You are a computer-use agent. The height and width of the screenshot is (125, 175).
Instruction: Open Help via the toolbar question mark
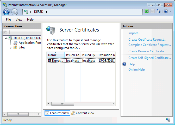click(x=166, y=11)
